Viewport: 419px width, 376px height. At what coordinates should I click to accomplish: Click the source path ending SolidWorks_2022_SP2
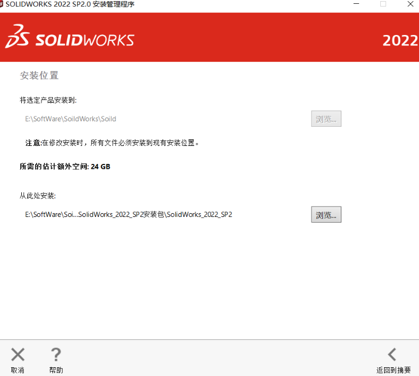coord(129,215)
